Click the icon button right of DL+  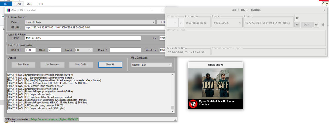(x=316, y=25)
